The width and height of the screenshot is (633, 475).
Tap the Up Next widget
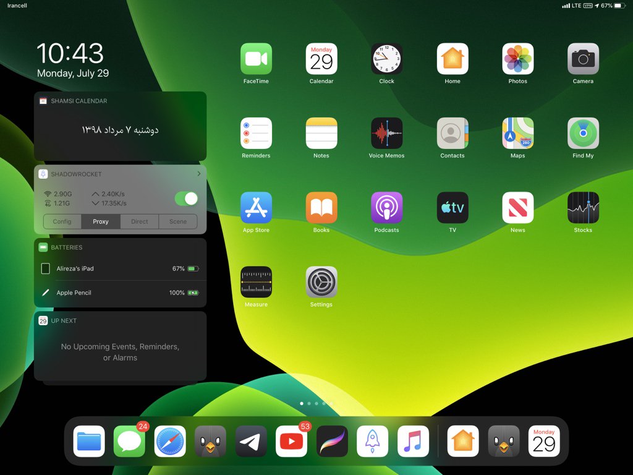120,352
